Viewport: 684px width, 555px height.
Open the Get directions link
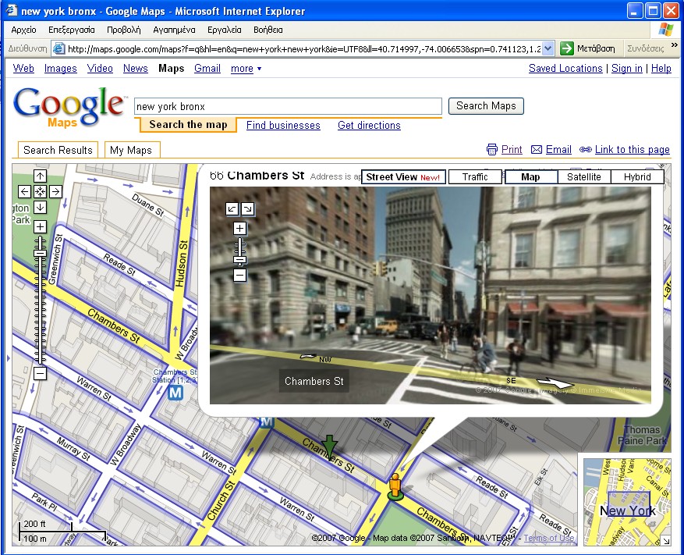369,126
